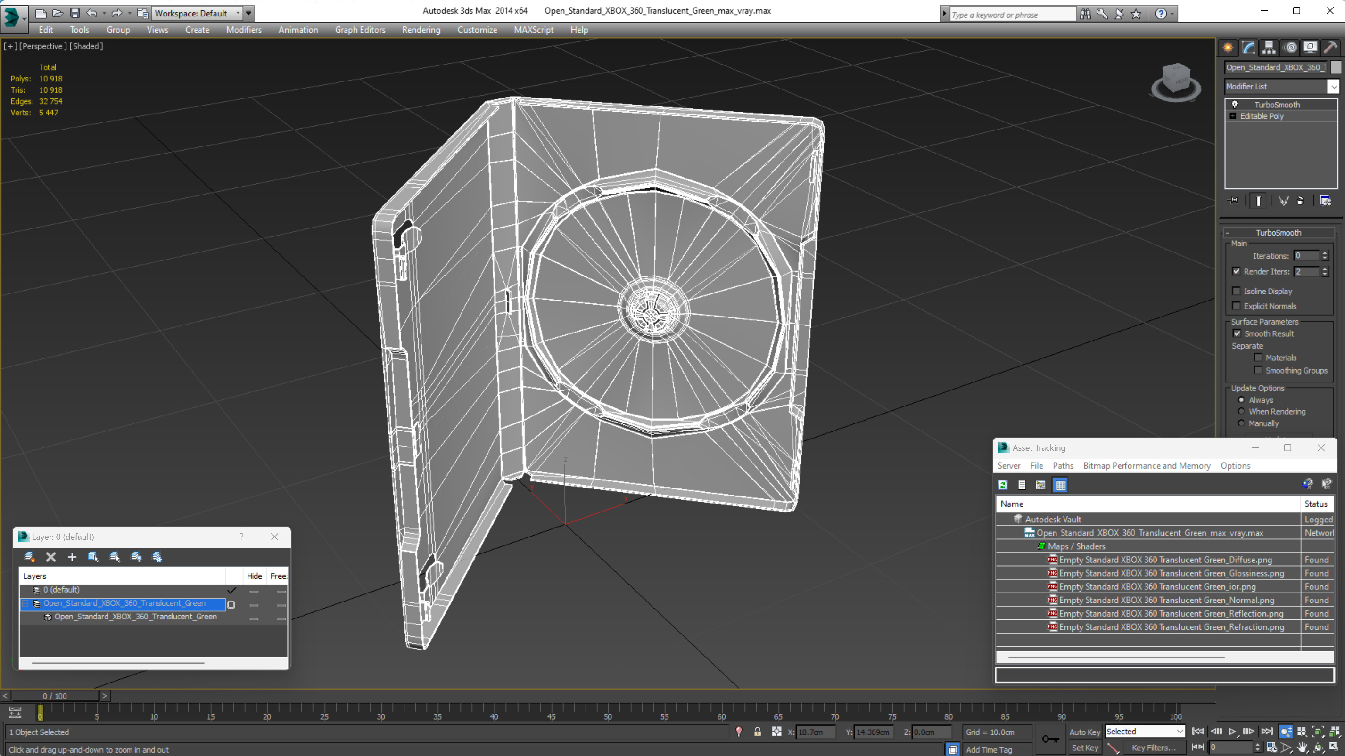Toggle Show End Result icon
Viewport: 1345px width, 756px height.
coord(1258,200)
